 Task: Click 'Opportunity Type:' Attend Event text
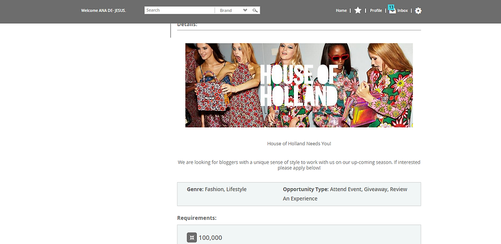pyautogui.click(x=345, y=194)
